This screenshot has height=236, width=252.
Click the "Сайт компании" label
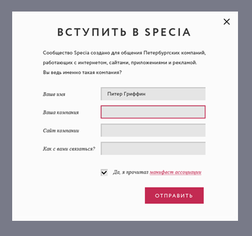(61, 130)
